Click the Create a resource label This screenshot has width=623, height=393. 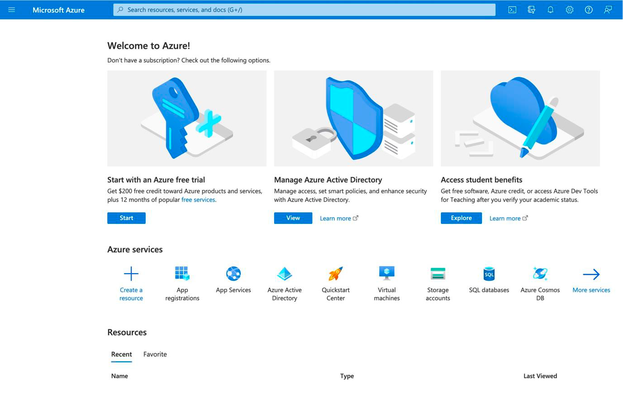pos(131,294)
